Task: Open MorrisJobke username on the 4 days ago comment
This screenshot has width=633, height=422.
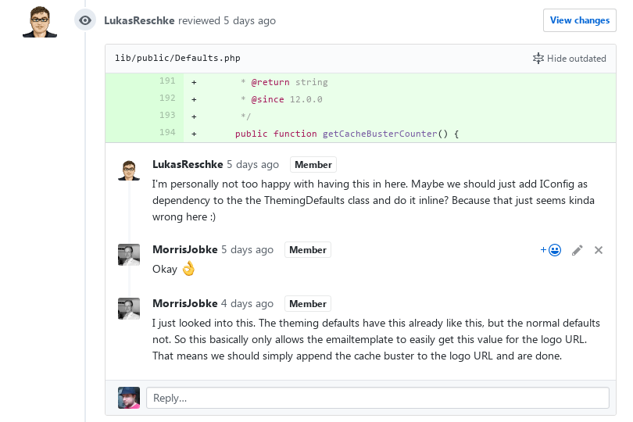Action: click(185, 303)
